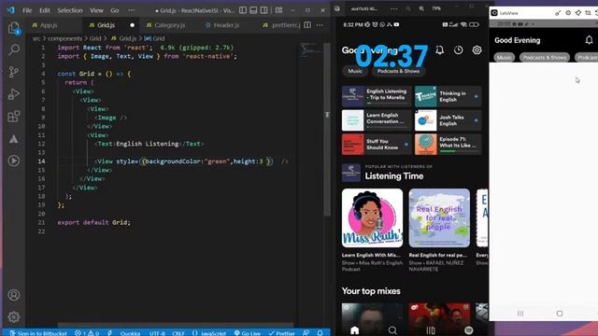Click the zoom in magnifier in image viewer
598x336 pixels.
click(x=421, y=8)
